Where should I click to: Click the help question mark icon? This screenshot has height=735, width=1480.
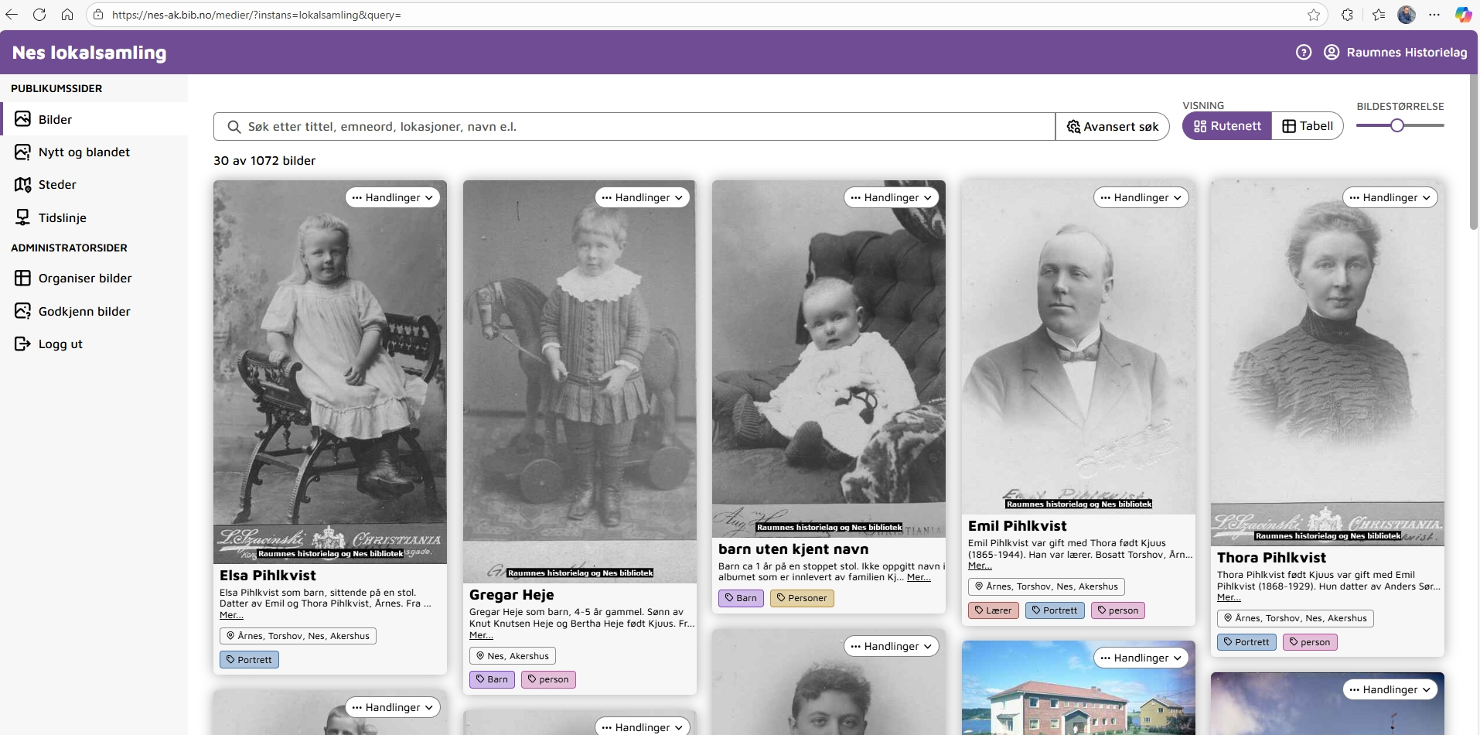1304,53
